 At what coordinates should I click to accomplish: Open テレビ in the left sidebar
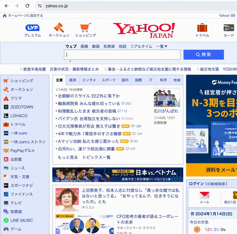coord(16,203)
